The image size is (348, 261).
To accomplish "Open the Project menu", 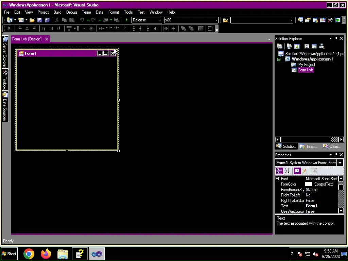I will pos(43,12).
